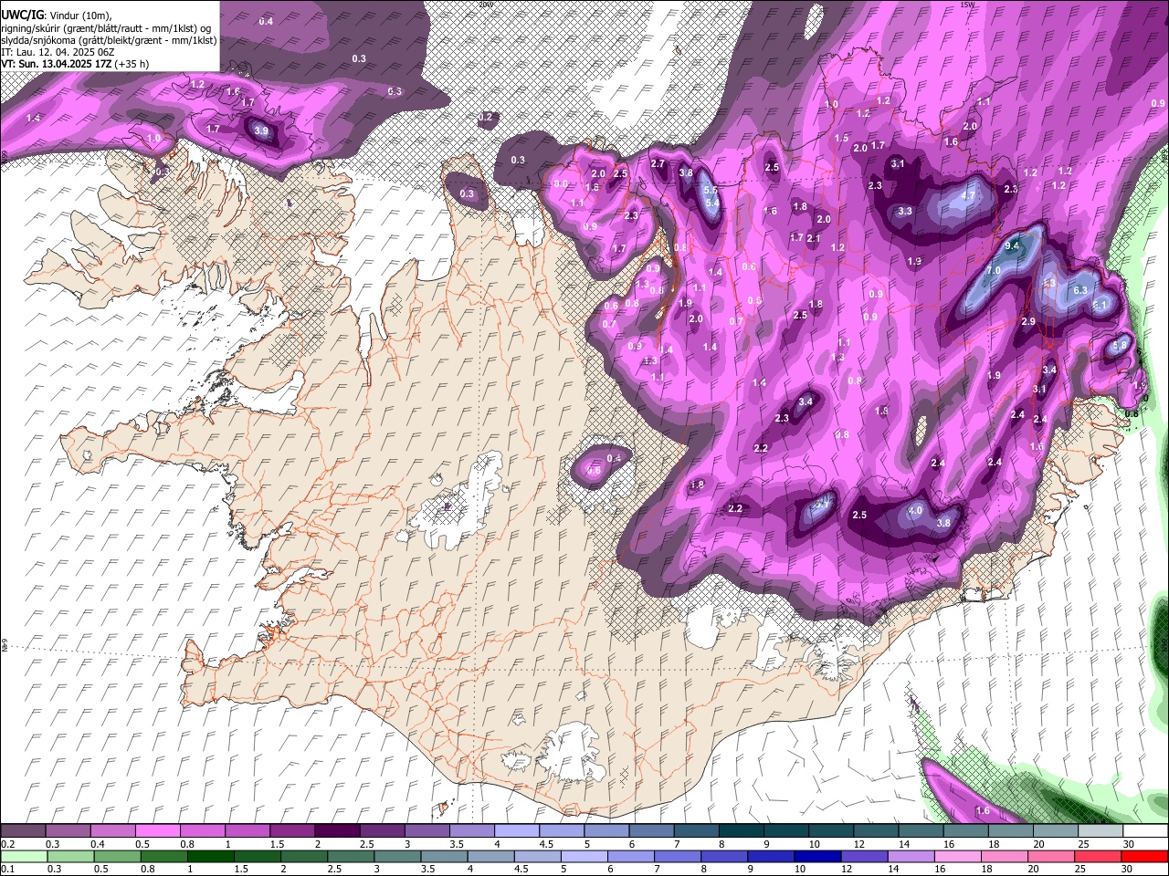
Task: Pick the 6.1 value label on the map
Action: 1100,305
